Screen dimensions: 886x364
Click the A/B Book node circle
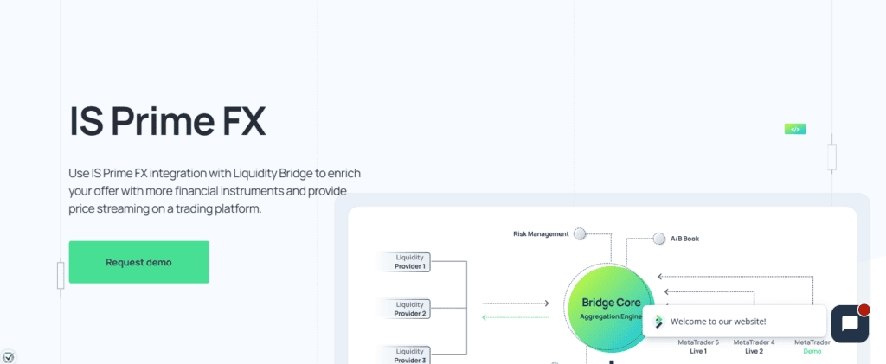[x=658, y=239]
